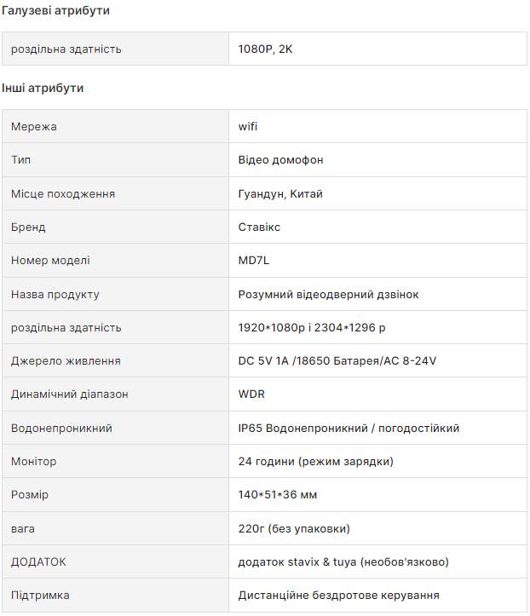The width and height of the screenshot is (530, 616).
Task: Click the "Мережа" attribute label
Action: 34,127
